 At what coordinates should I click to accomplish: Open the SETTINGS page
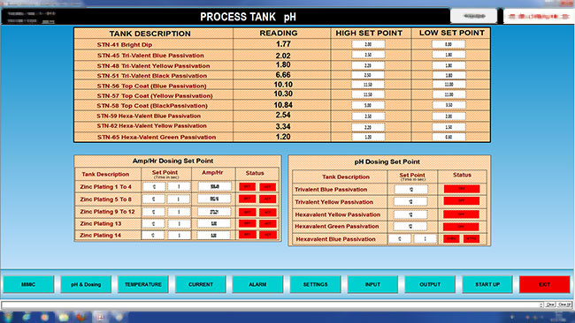pyautogui.click(x=315, y=284)
